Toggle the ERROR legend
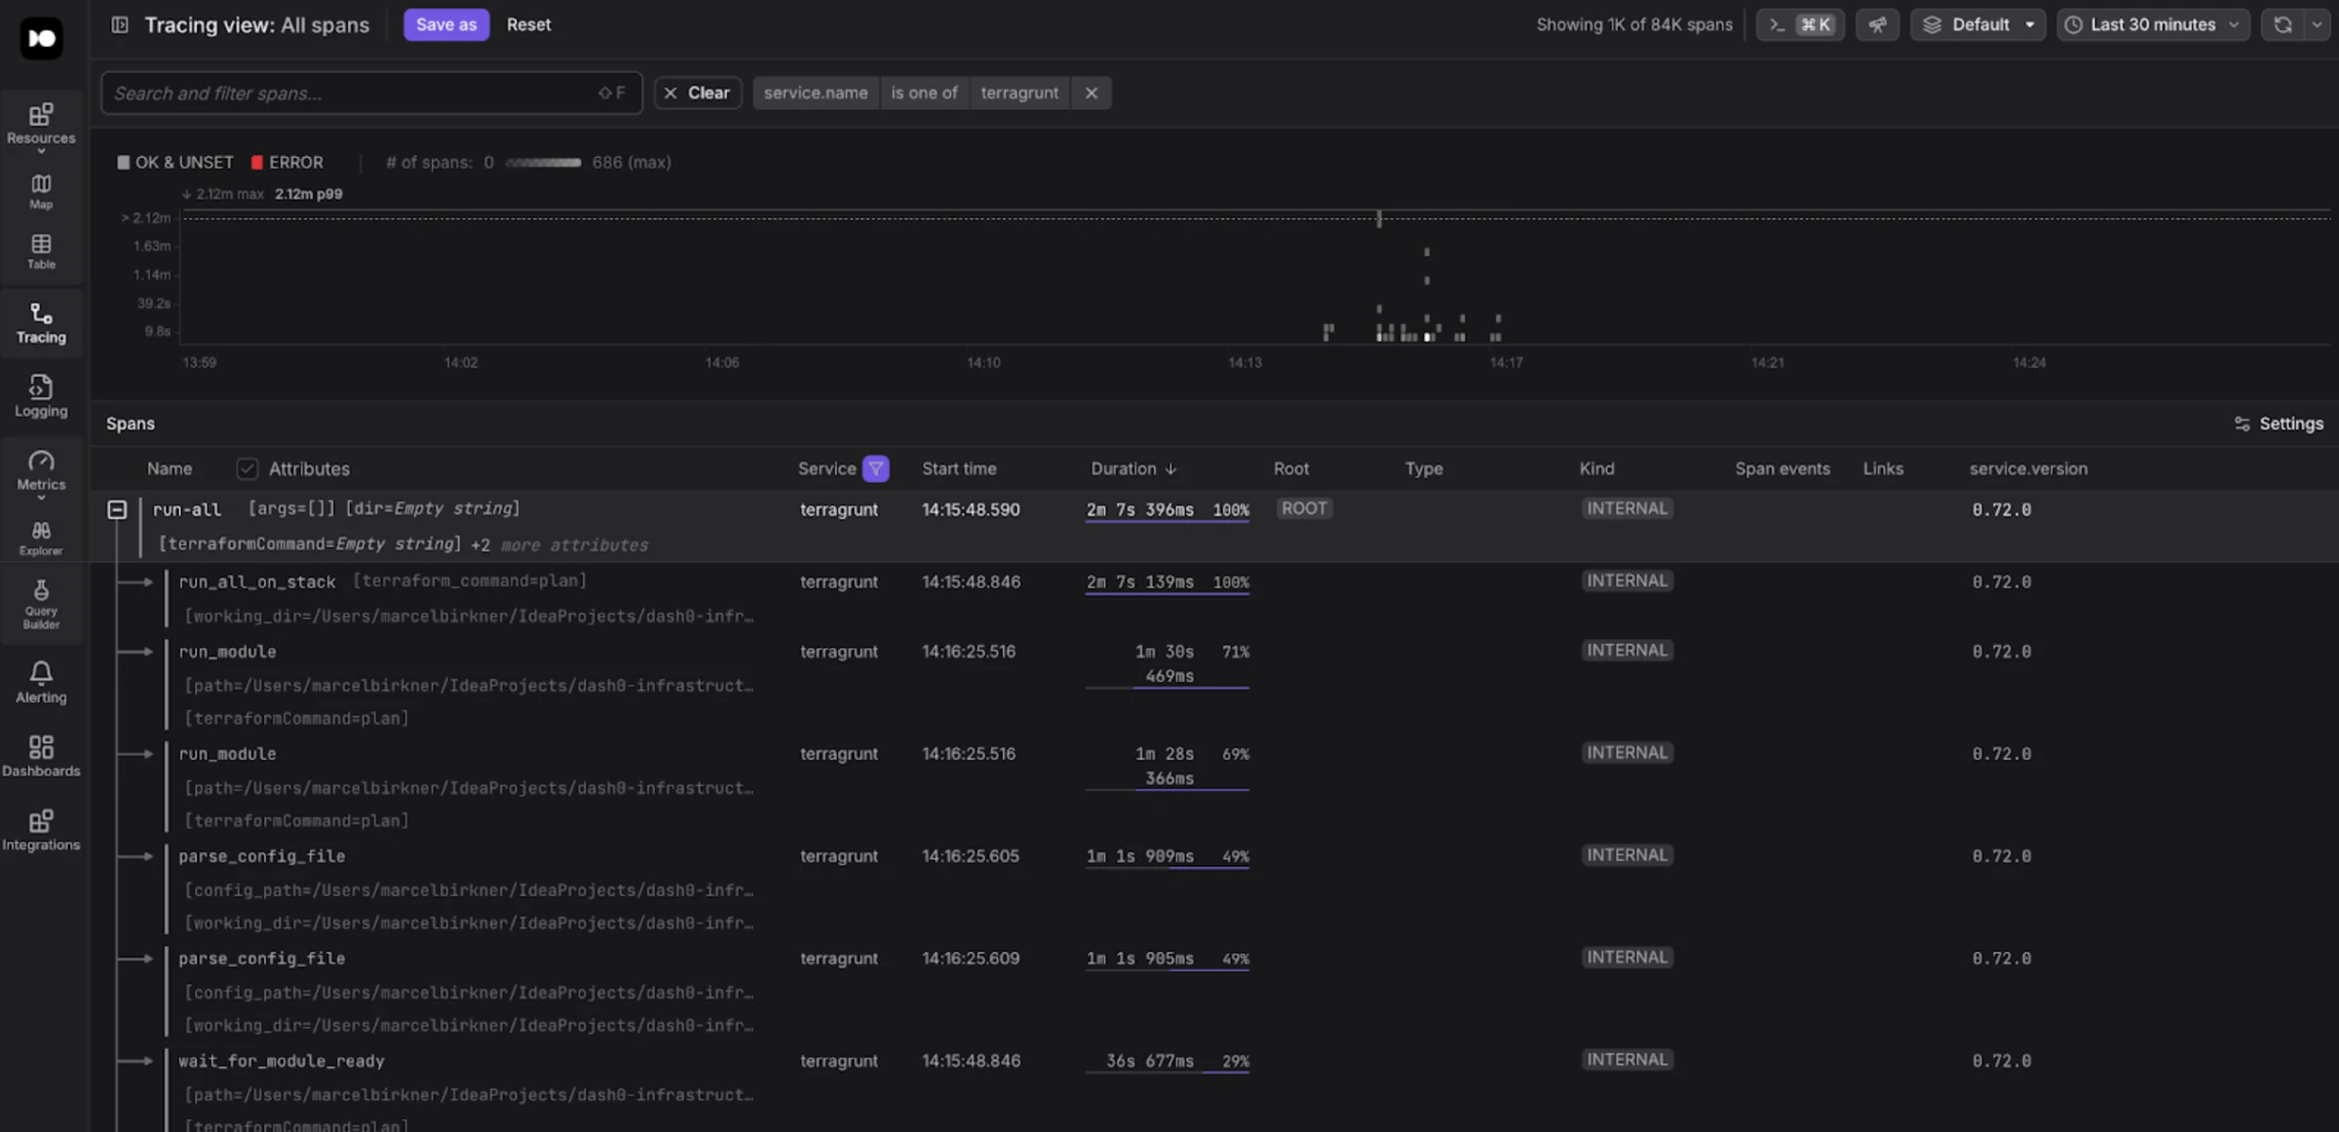This screenshot has width=2339, height=1132. coord(287,163)
